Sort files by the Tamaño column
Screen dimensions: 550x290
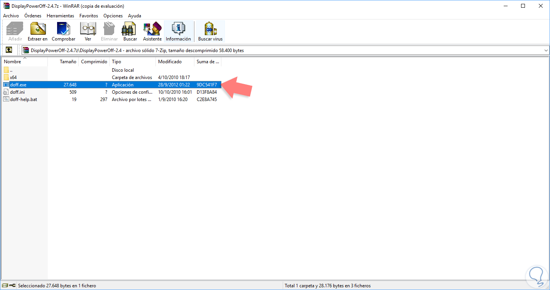[63, 62]
